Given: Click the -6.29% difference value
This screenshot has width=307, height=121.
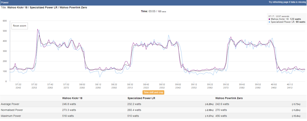Looking at the screenshot, I should [x=209, y=104].
